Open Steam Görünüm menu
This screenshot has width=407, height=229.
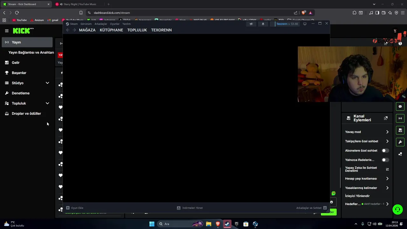point(86,24)
